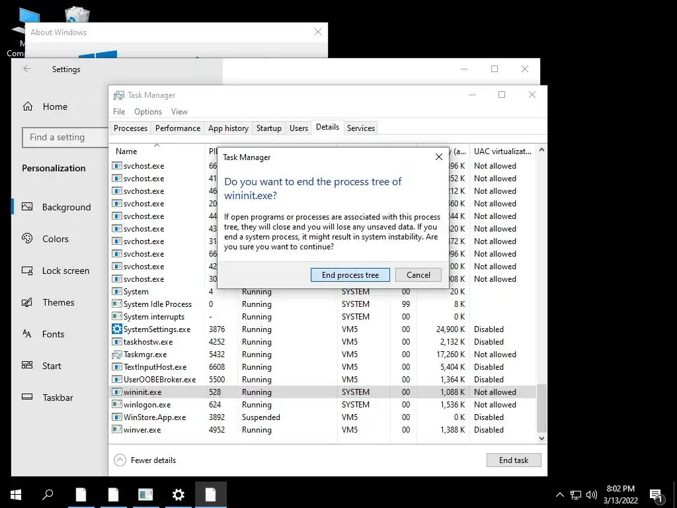Open the network tray icon
Screen dimensions: 677x508
pos(576,495)
